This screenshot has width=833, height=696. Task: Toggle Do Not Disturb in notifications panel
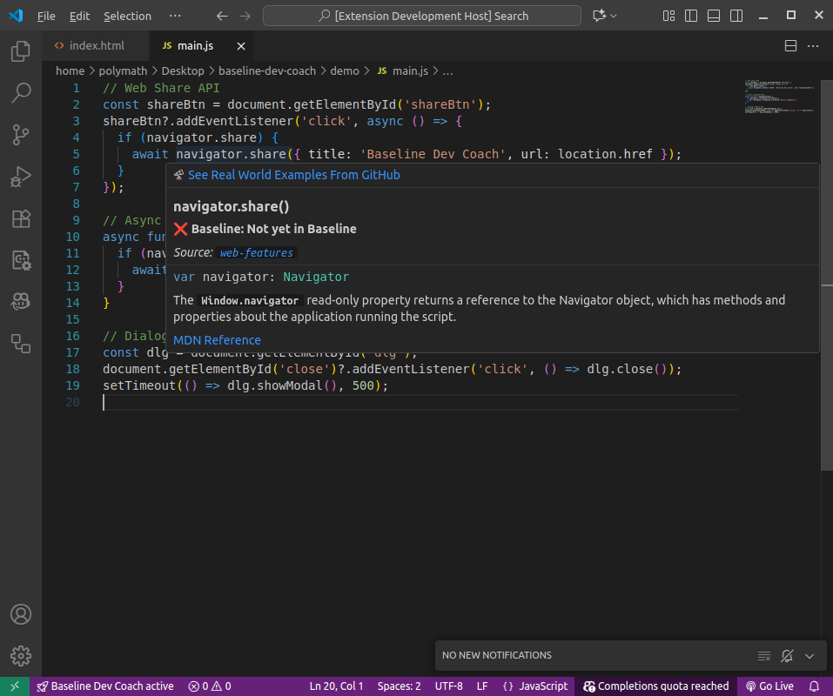pyautogui.click(x=787, y=655)
